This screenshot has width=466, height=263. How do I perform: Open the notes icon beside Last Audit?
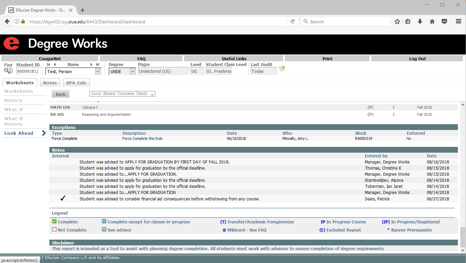point(282,69)
